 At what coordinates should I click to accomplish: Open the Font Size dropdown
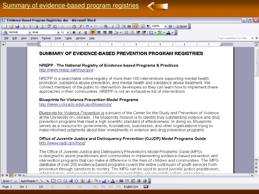(x=68, y=32)
